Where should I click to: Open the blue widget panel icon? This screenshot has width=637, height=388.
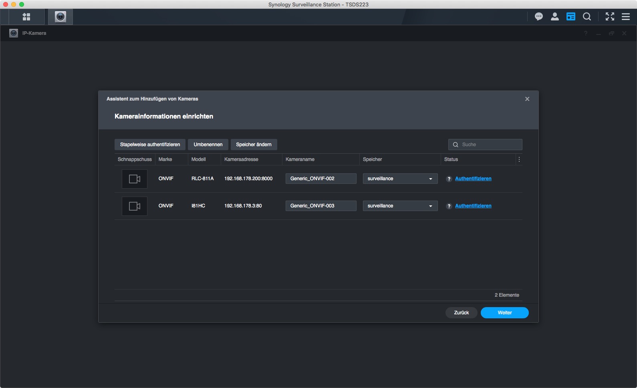coord(570,17)
